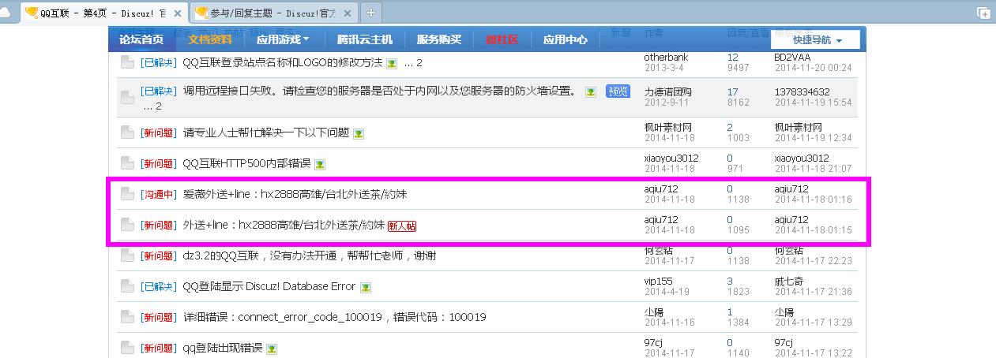Viewport: 996px width, 358px height.
Task: Click last reply time 2014-11-20 00:24
Action: pyautogui.click(x=814, y=68)
